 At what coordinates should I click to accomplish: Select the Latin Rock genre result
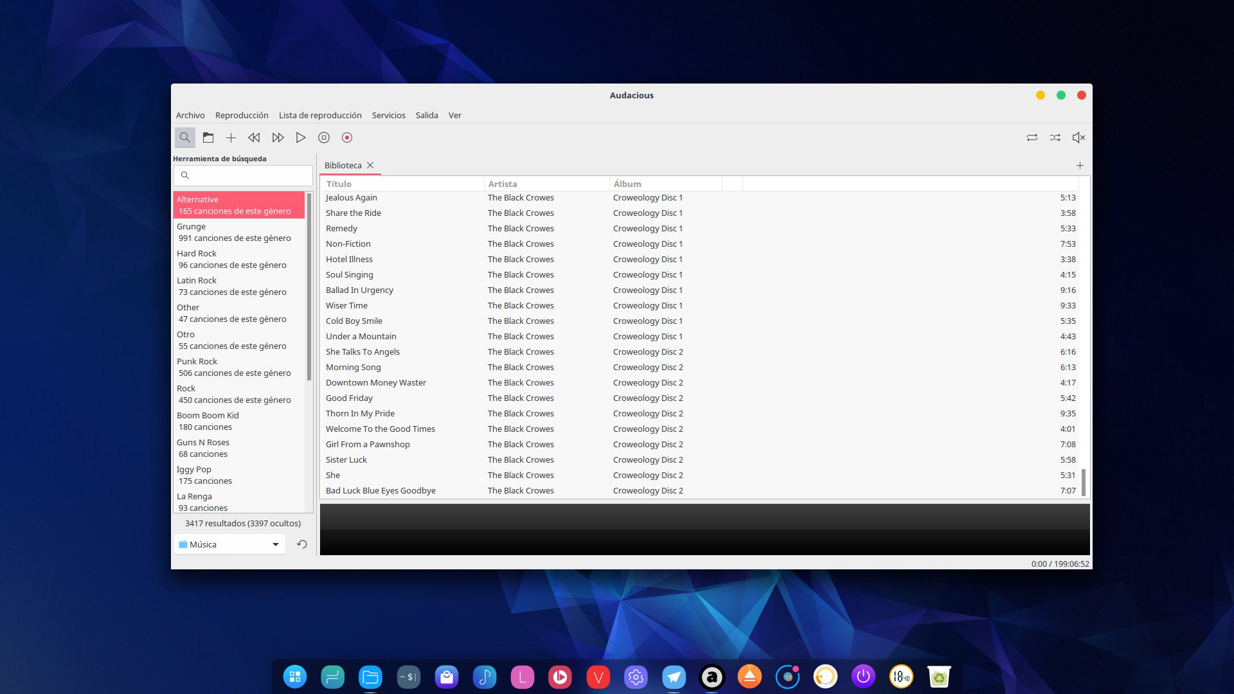[x=239, y=286]
